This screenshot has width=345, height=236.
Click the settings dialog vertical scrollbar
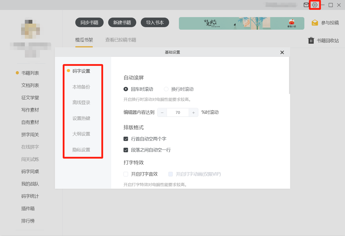[290, 75]
